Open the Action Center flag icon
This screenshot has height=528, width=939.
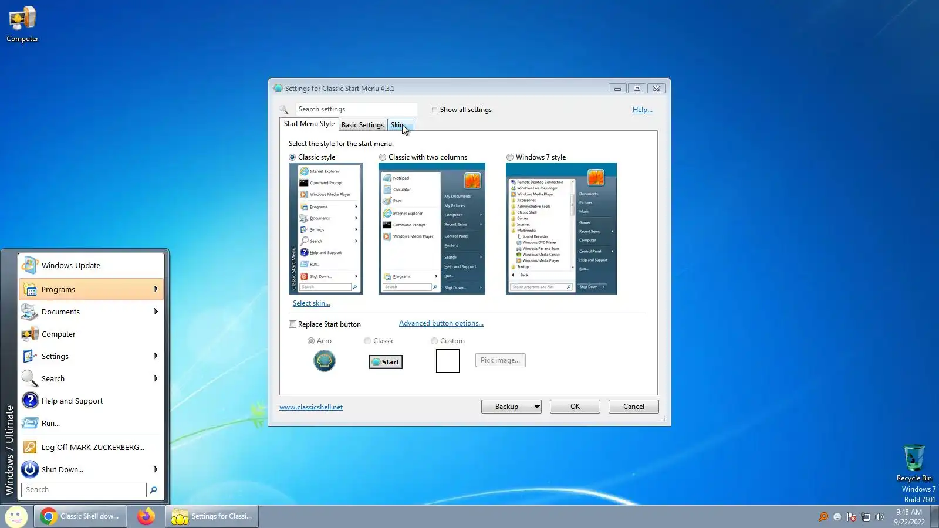click(x=852, y=517)
